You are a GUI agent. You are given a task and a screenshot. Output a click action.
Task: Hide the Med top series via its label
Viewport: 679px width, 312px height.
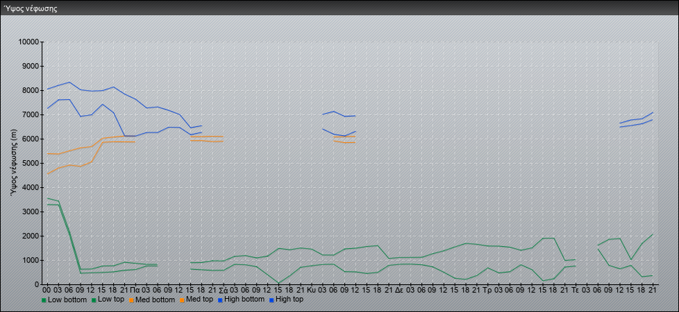point(201,300)
